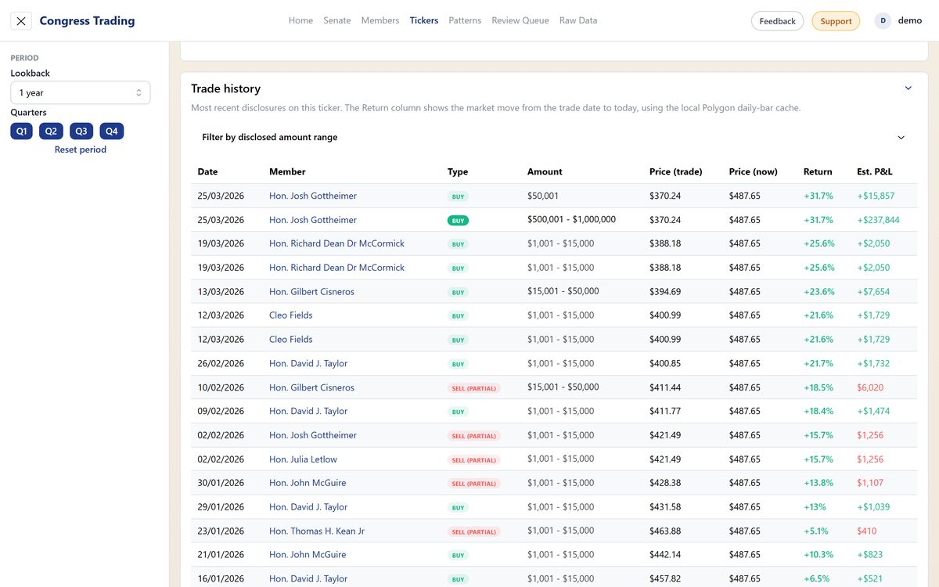The image size is (939, 587).
Task: Click the +5.1% return value
Action: pos(816,531)
